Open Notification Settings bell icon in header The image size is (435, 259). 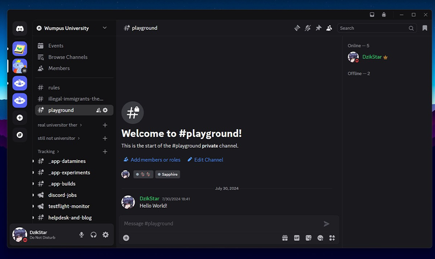(x=308, y=28)
